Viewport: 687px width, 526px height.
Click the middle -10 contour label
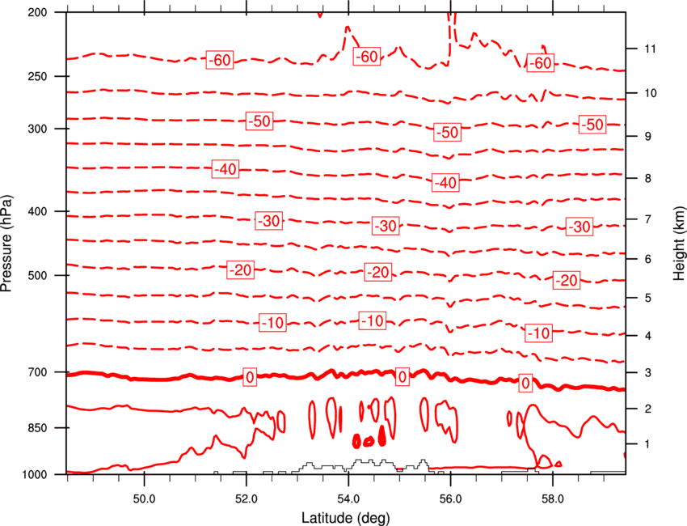(x=372, y=320)
